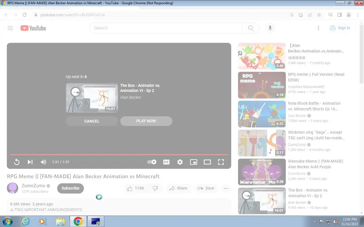Cancel the up next autoplay

pyautogui.click(x=92, y=121)
